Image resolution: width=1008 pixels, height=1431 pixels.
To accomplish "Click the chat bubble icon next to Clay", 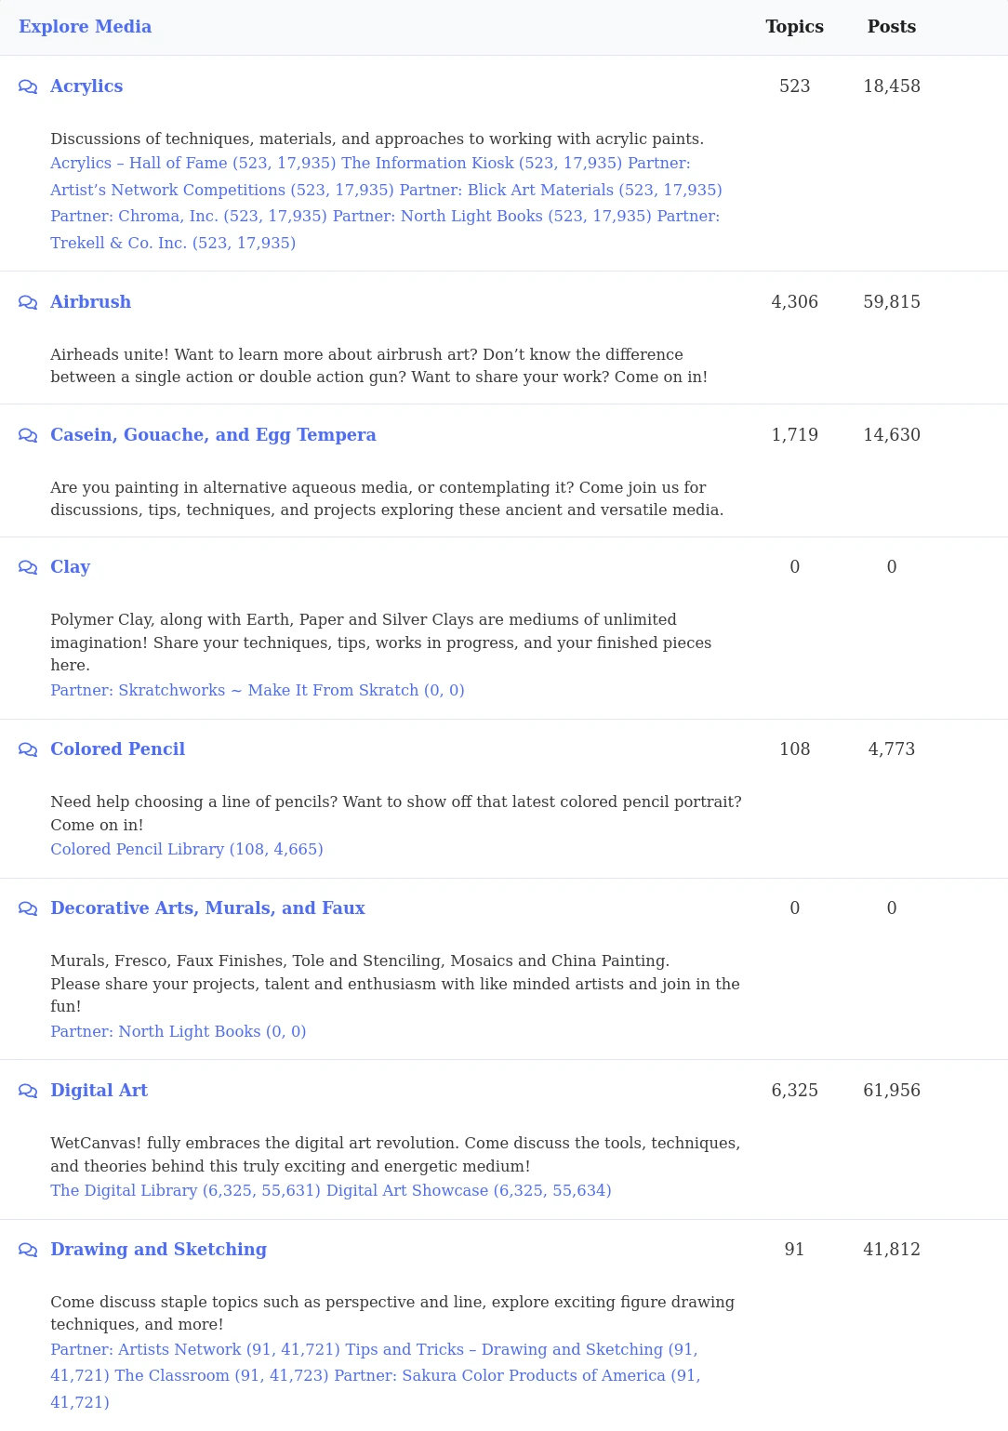I will coord(28,567).
